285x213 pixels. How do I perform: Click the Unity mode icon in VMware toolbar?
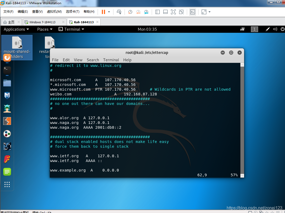(181, 12)
